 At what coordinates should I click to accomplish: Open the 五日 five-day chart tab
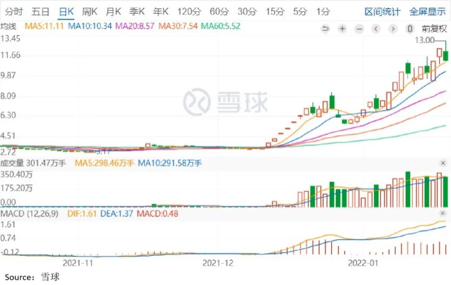coord(40,12)
